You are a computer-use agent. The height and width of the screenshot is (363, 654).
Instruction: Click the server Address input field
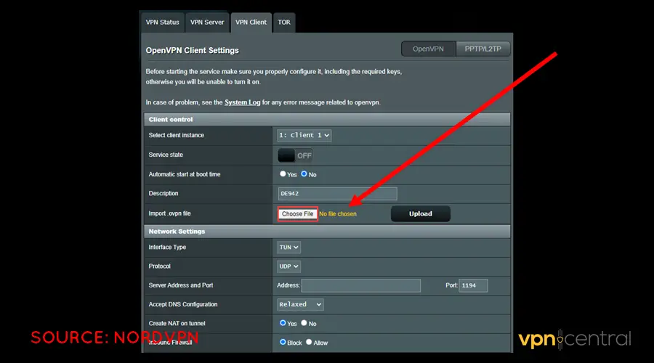360,285
